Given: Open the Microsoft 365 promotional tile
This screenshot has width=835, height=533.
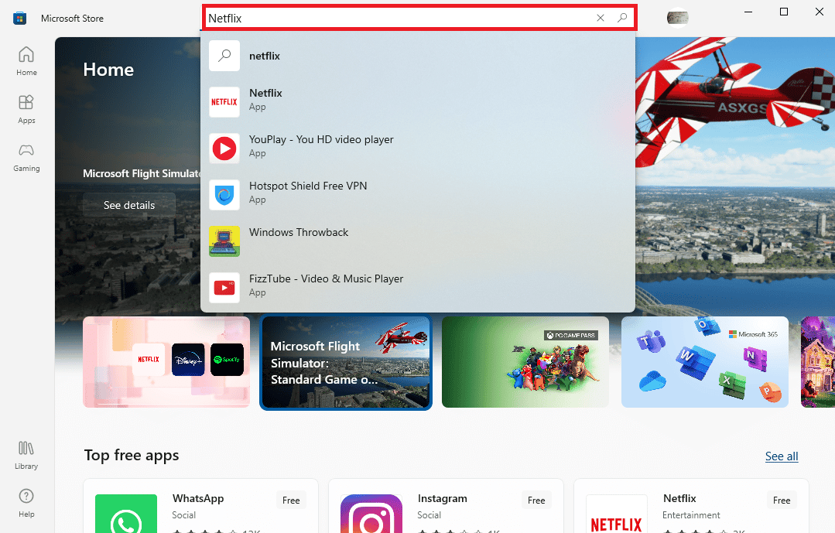Looking at the screenshot, I should [x=704, y=362].
